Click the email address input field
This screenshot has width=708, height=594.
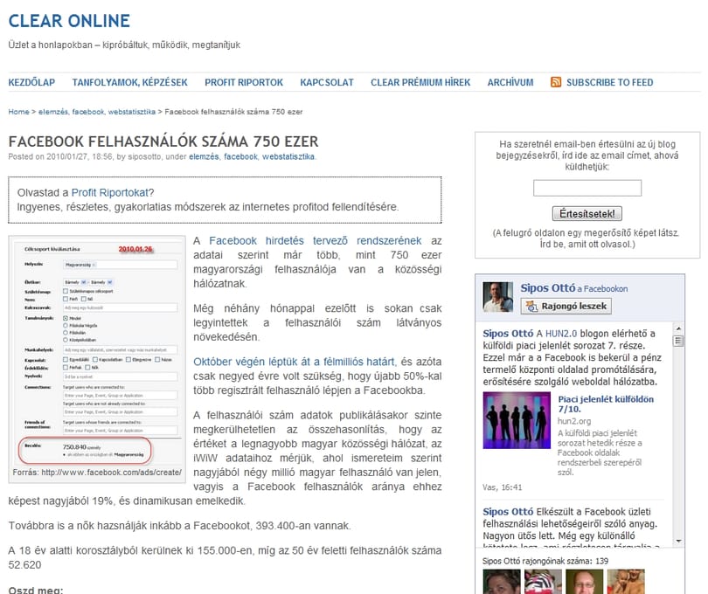587,188
